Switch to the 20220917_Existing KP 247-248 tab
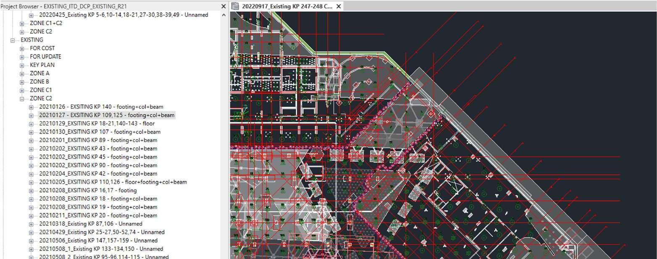The width and height of the screenshot is (657, 259). click(286, 6)
